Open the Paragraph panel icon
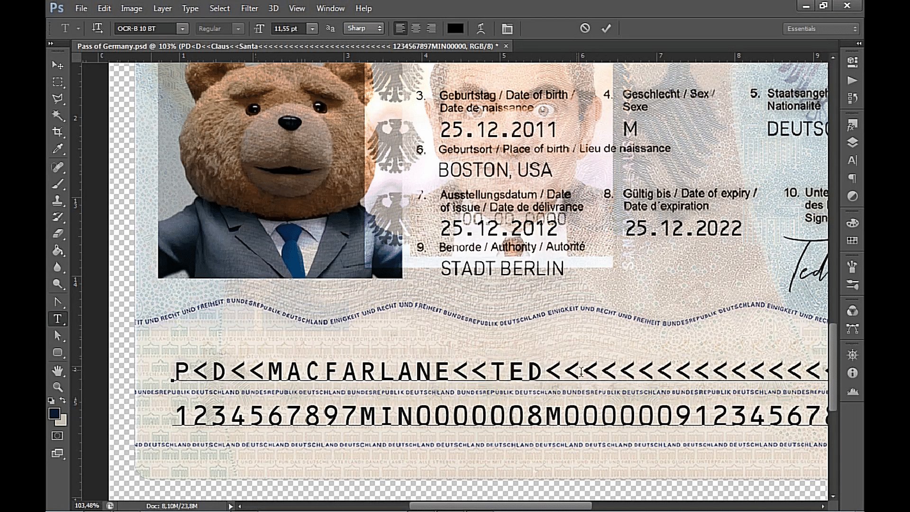Viewport: 910px width, 512px height. (x=852, y=178)
